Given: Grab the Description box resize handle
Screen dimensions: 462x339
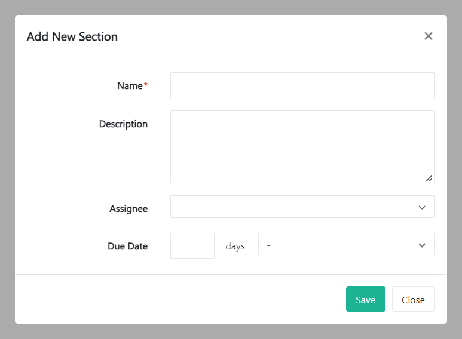Looking at the screenshot, I should point(429,178).
